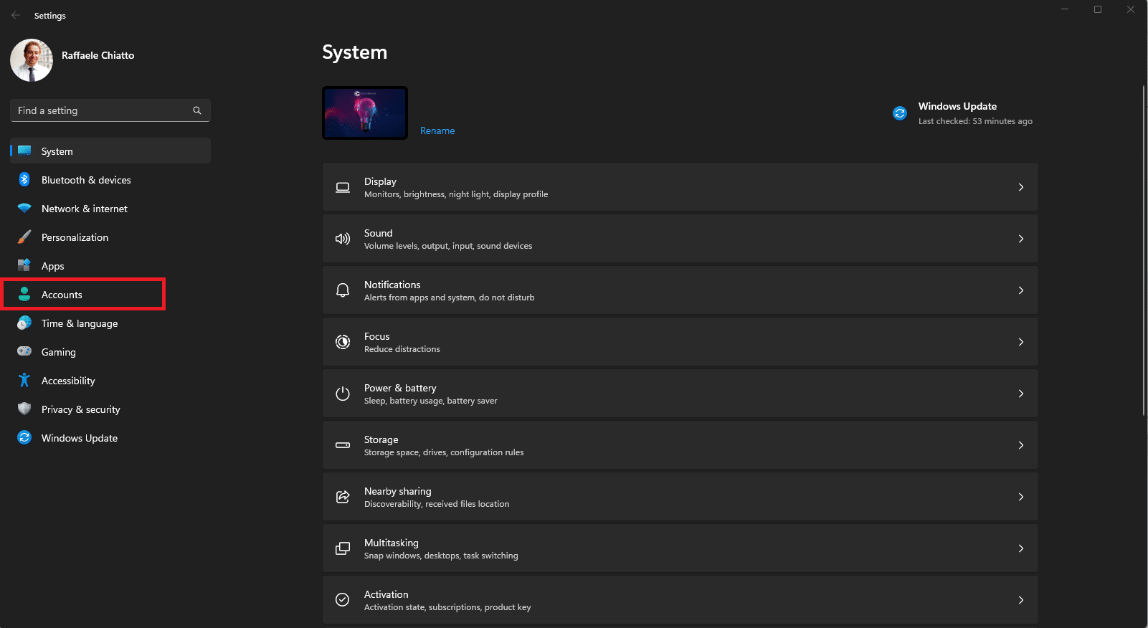Click the Bluetooth & devices icon

[x=24, y=180]
